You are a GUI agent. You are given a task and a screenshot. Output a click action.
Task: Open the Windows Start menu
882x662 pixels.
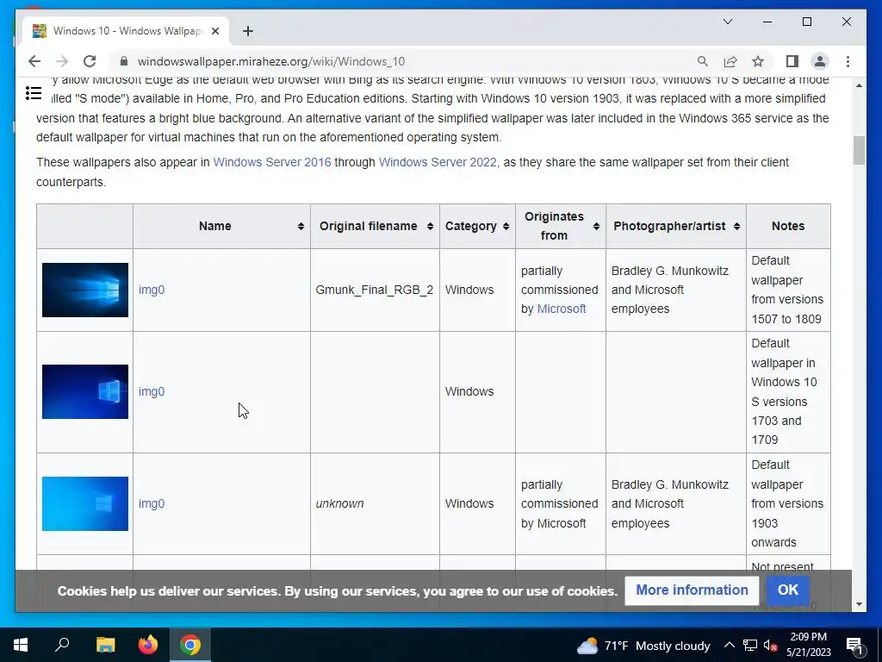(21, 645)
